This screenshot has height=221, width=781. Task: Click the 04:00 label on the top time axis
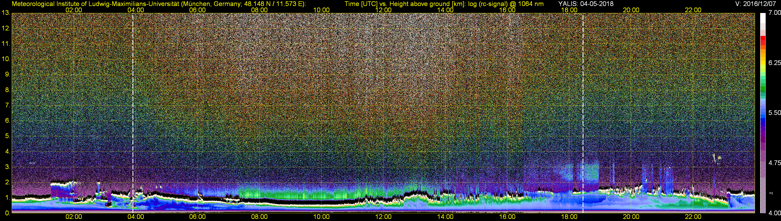pos(136,10)
